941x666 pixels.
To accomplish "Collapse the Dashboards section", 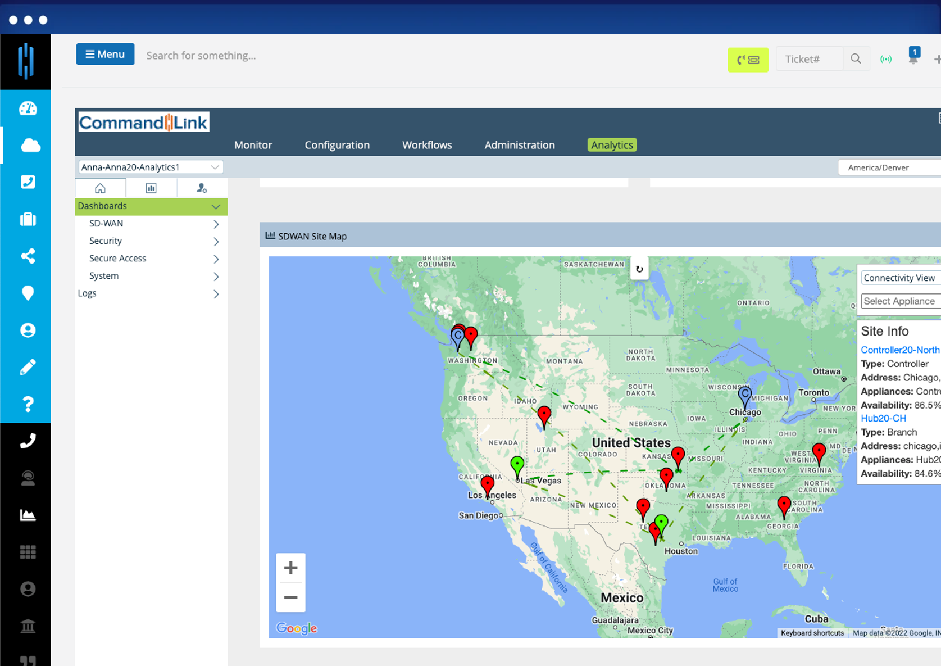I will [216, 206].
